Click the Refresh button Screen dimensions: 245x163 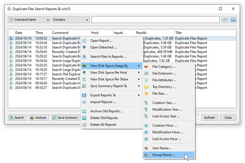[209, 118]
